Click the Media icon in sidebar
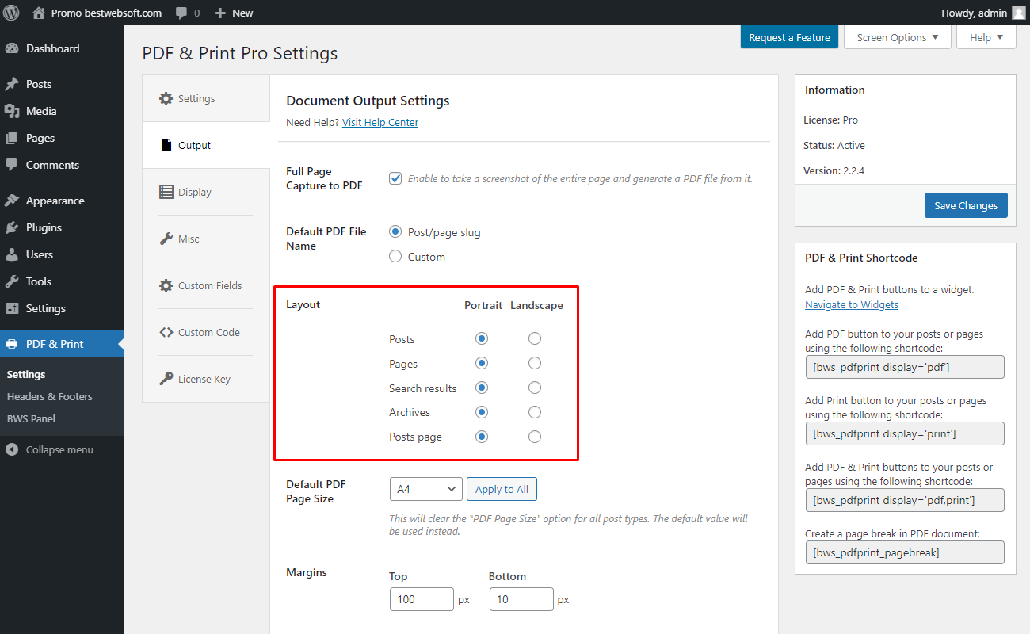 coord(12,111)
